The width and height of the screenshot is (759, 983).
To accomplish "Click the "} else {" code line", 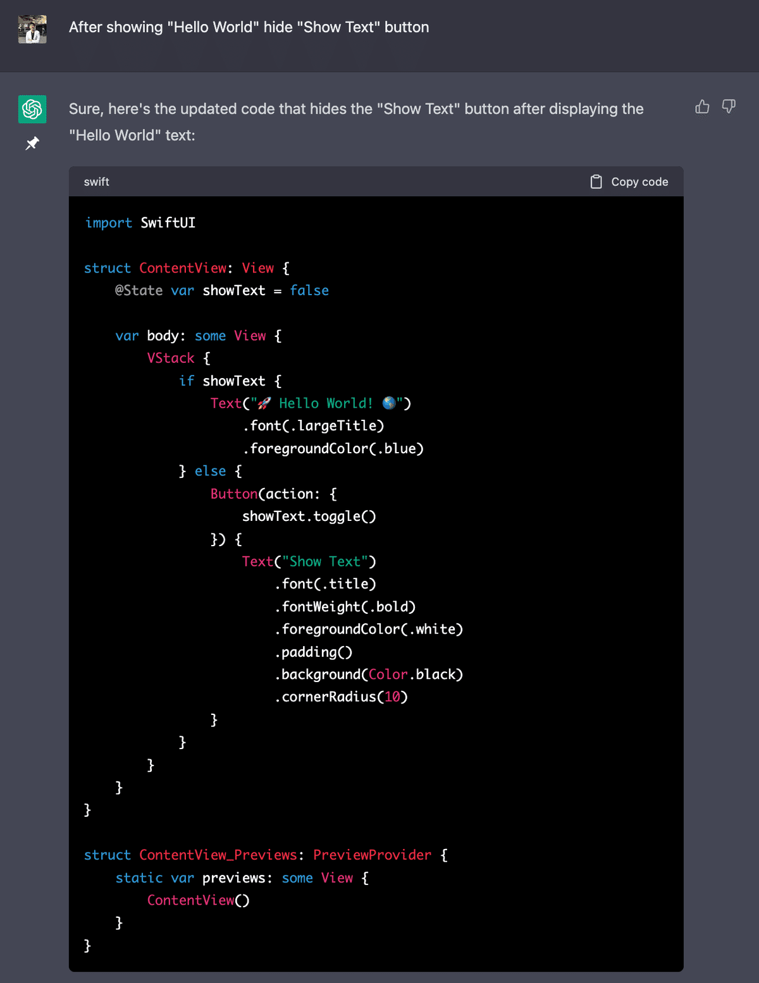I will (211, 471).
